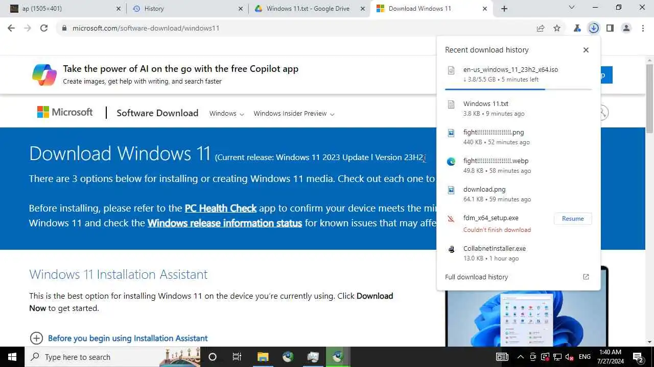Screen dimensions: 654x367
Task: Bookmark this page with the star icon
Action: (x=557, y=29)
